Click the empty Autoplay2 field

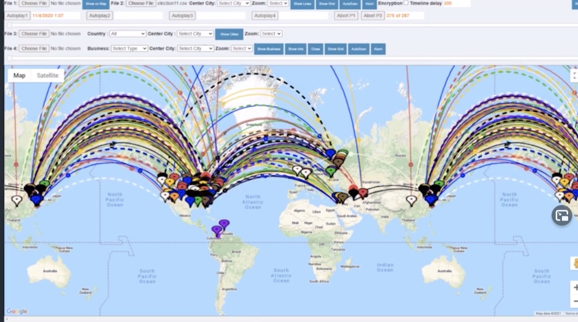pos(138,16)
